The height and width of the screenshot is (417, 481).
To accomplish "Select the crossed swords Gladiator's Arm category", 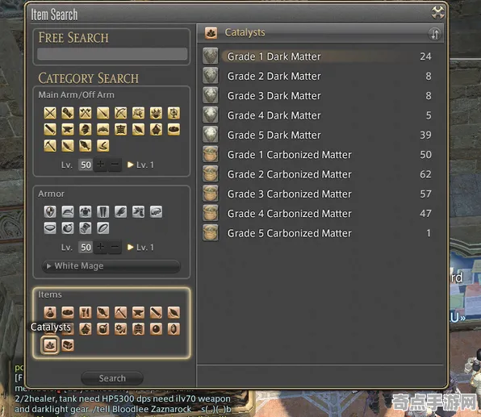I will click(50, 113).
